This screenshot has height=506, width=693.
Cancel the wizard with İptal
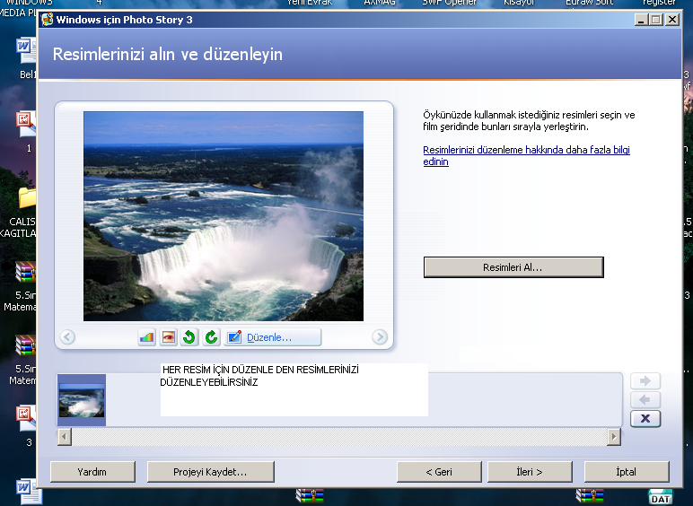tap(626, 472)
